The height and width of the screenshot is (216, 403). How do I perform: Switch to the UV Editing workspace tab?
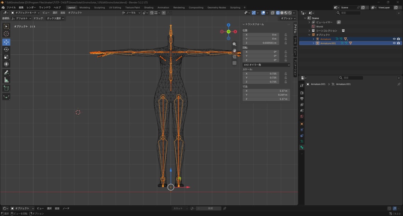(x=115, y=7)
